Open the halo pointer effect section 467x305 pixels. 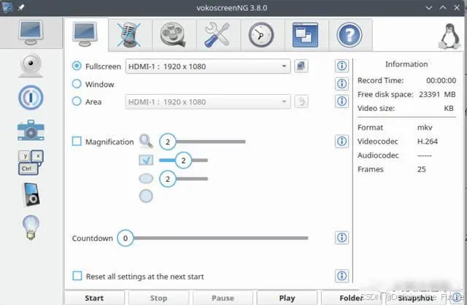(31, 97)
